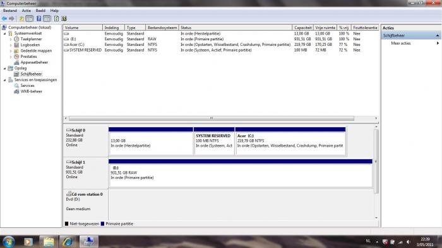Viewport: 442px width, 248px height.
Task: Open Internet Explorer from the taskbar
Action: tap(68, 241)
